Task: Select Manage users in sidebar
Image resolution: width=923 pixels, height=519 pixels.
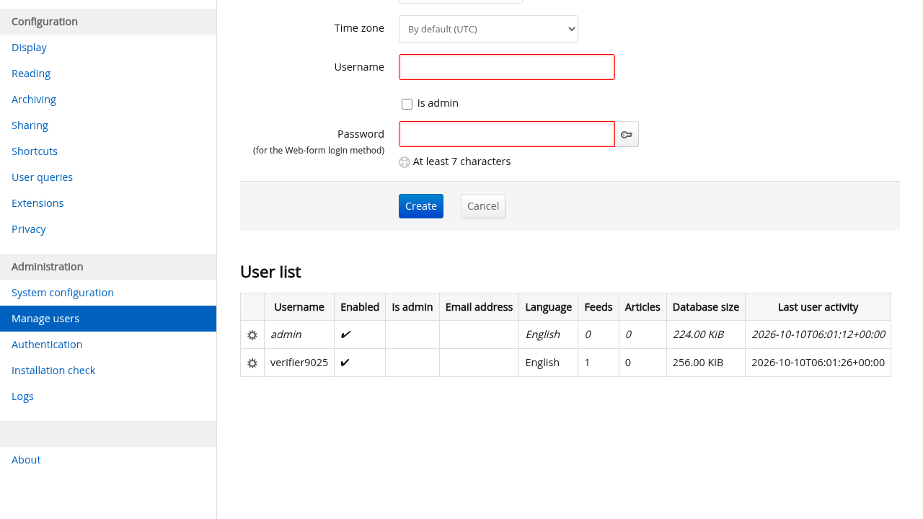Action: coord(108,319)
